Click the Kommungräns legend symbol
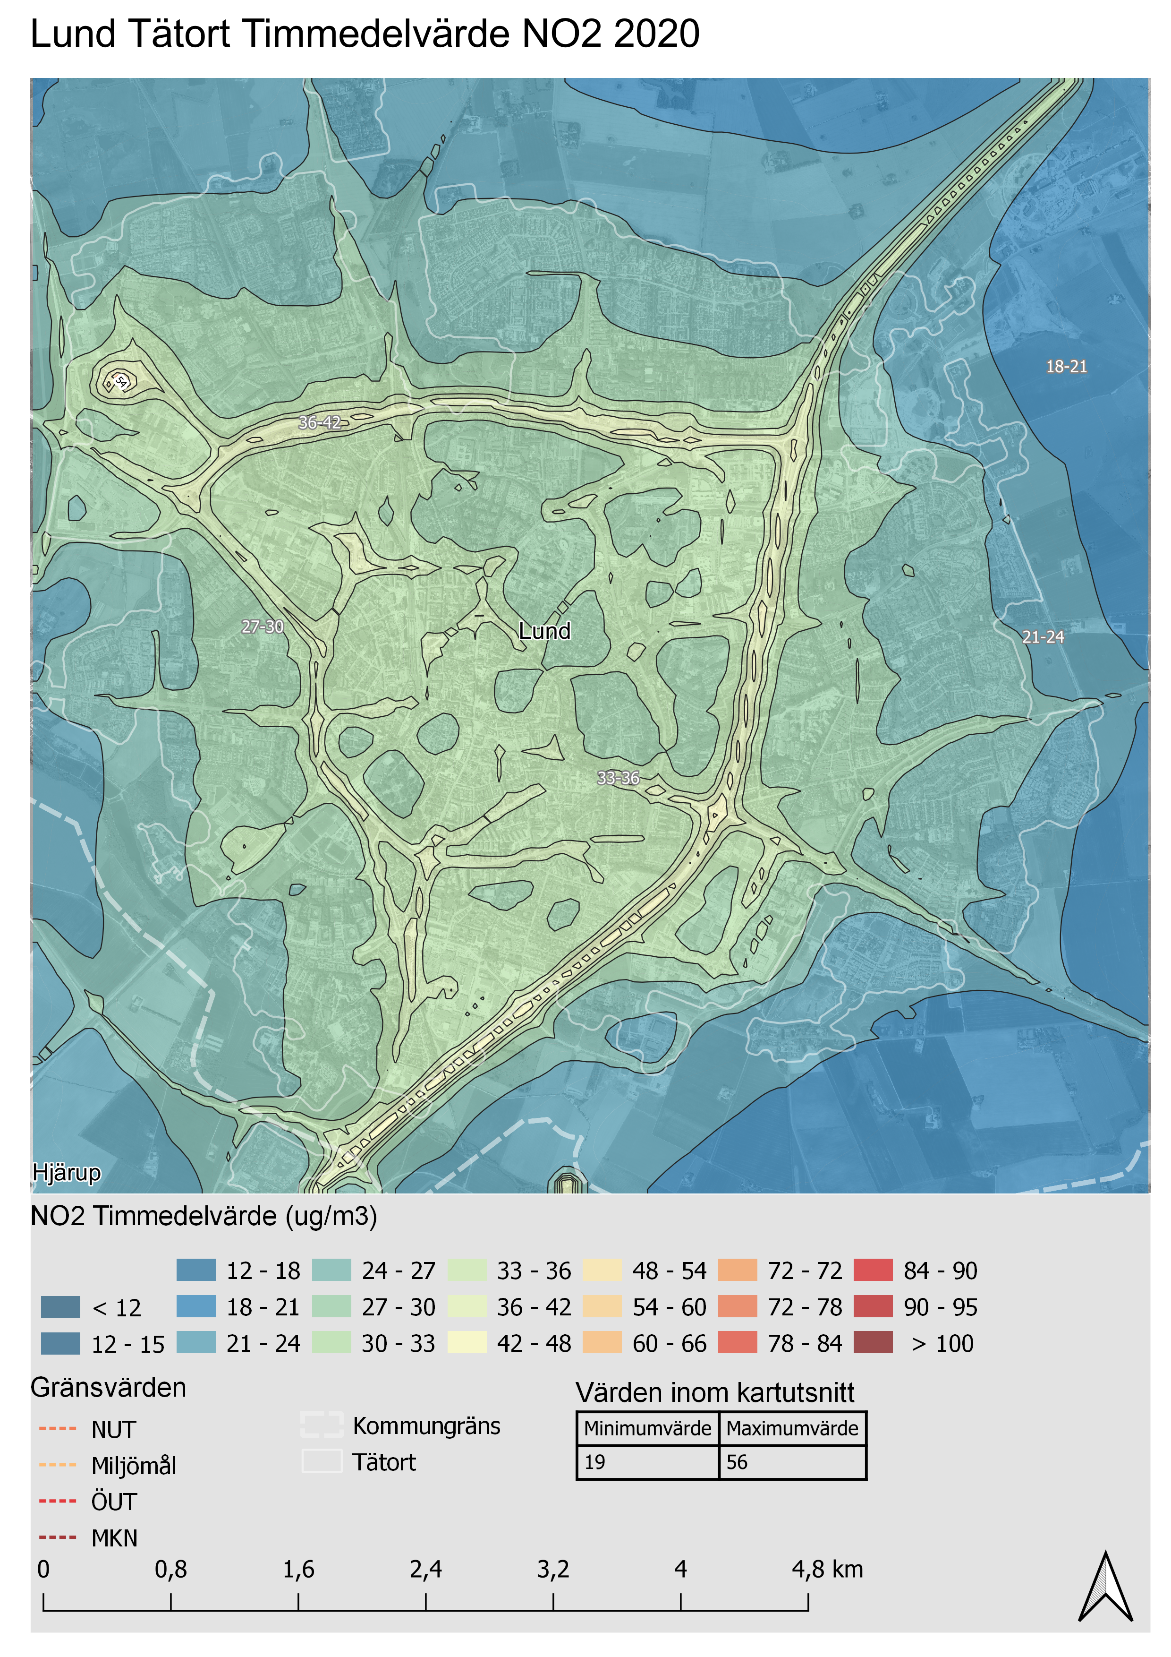 [322, 1425]
